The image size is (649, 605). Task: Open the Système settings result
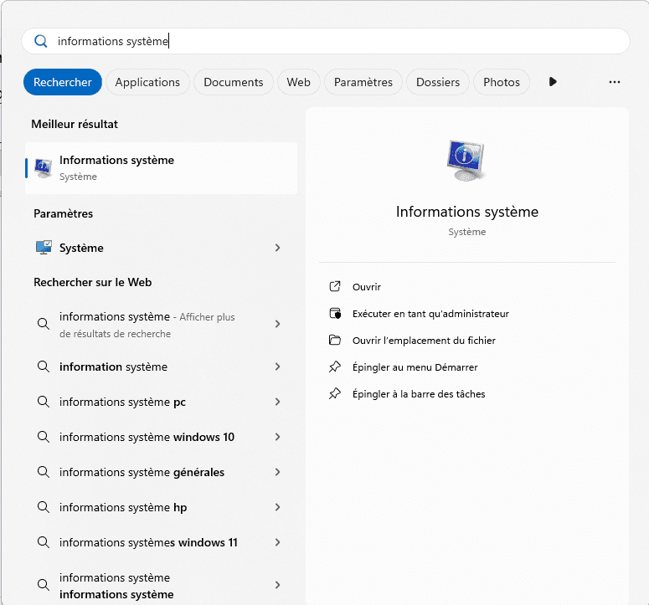(x=161, y=248)
